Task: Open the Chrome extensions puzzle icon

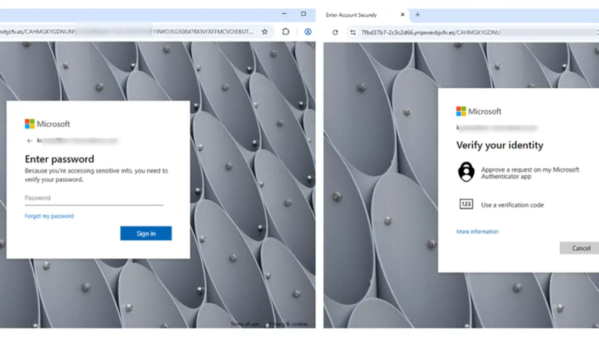Action: [x=285, y=32]
